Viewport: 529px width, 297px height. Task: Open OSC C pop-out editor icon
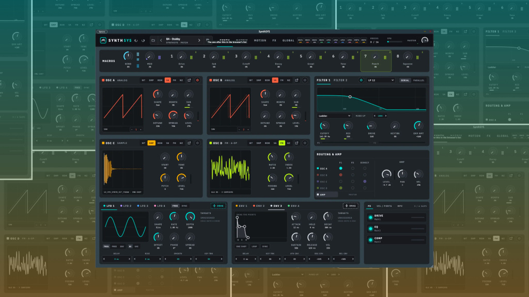[x=189, y=143]
